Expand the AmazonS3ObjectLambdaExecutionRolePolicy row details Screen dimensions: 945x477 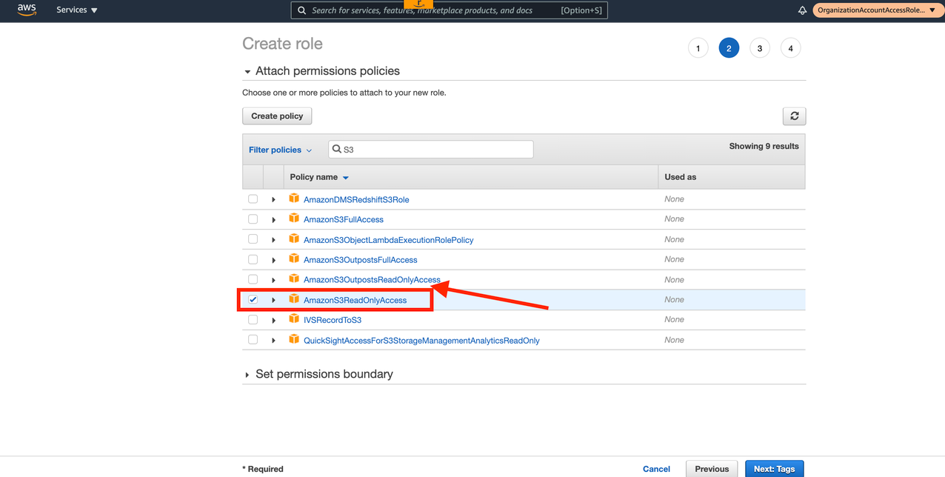click(x=273, y=240)
